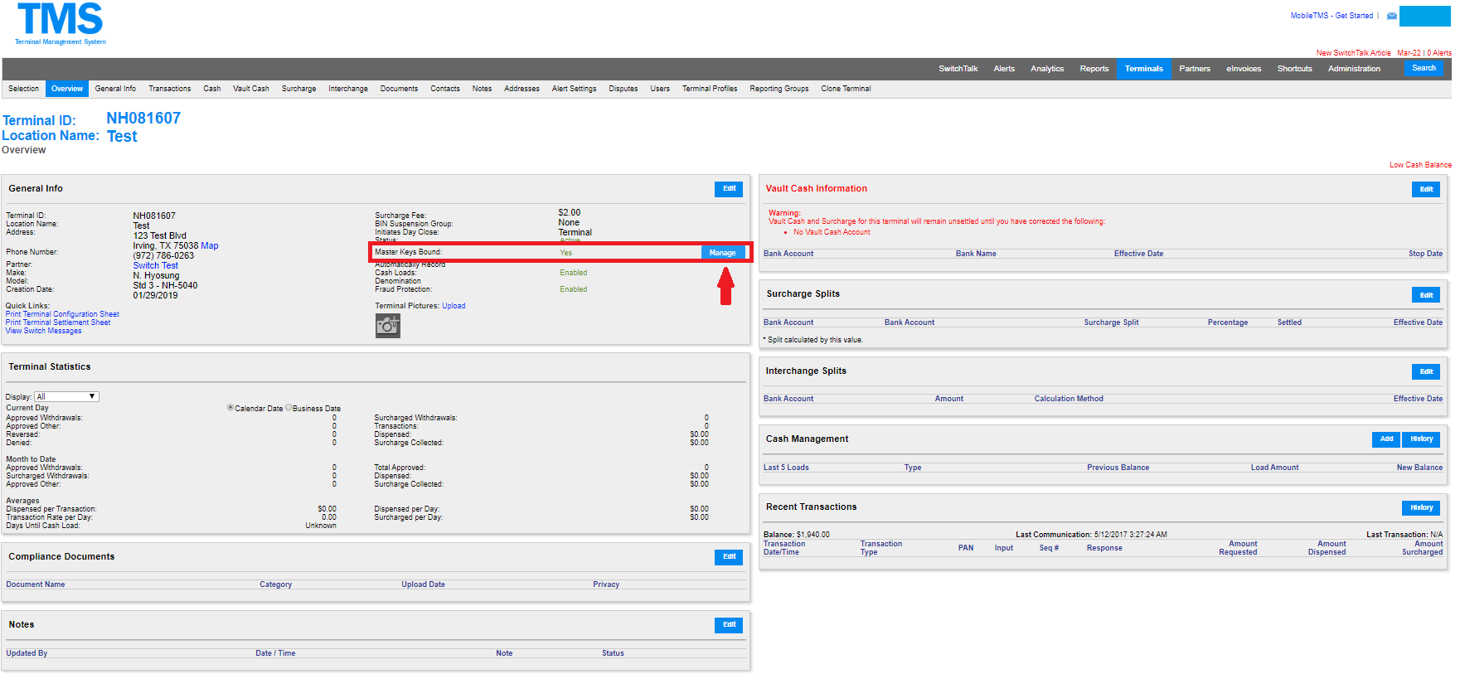This screenshot has width=1460, height=674.
Task: Click the TMS logo
Action: [x=60, y=24]
